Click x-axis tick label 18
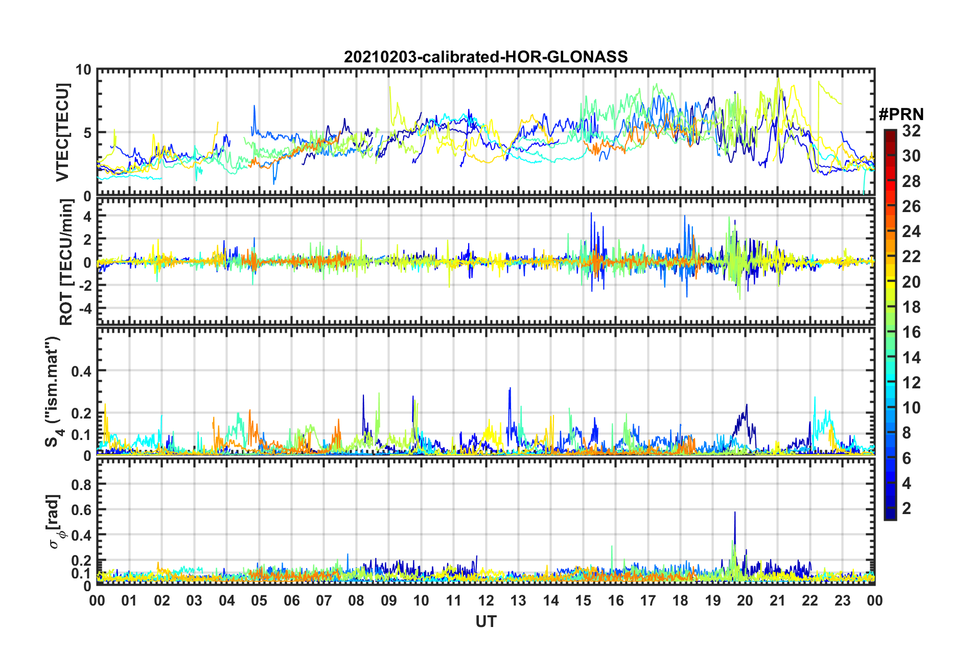Viewport: 972px width, 650px height. click(681, 600)
